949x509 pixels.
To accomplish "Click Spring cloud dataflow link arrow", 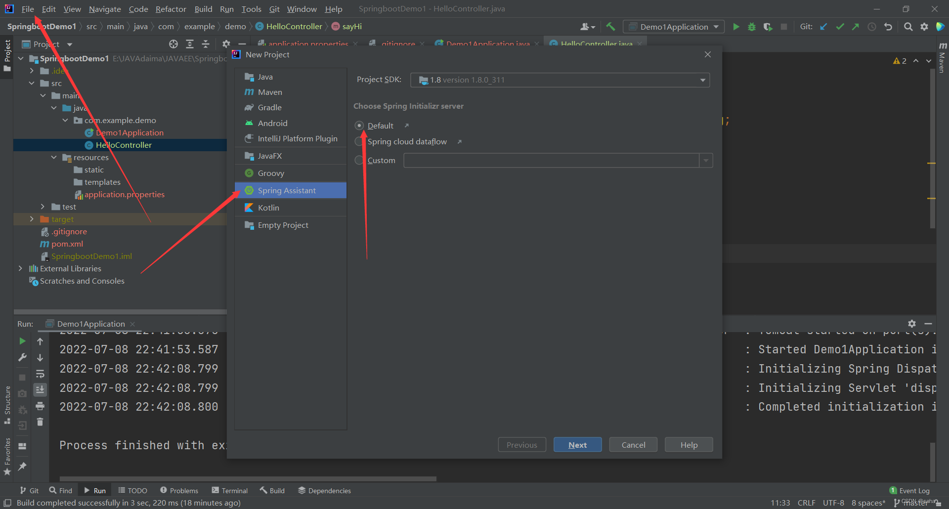I will click(x=459, y=142).
